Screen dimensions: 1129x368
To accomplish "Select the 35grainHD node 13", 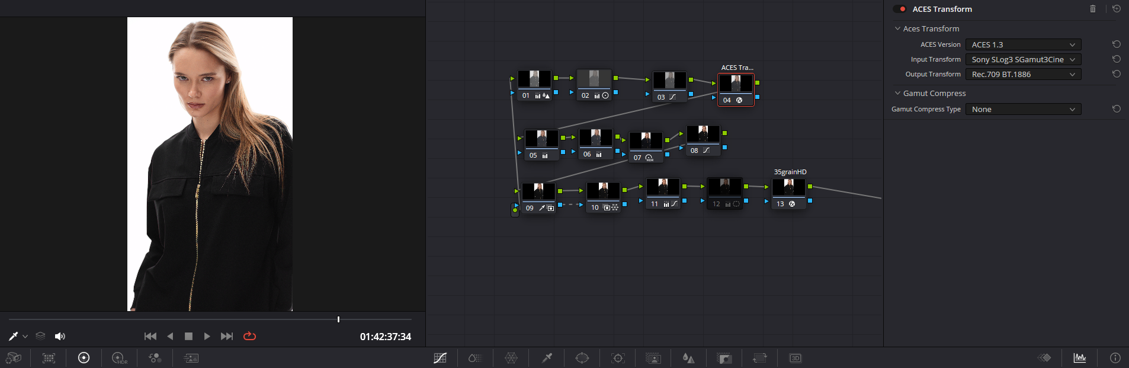I will pos(788,193).
